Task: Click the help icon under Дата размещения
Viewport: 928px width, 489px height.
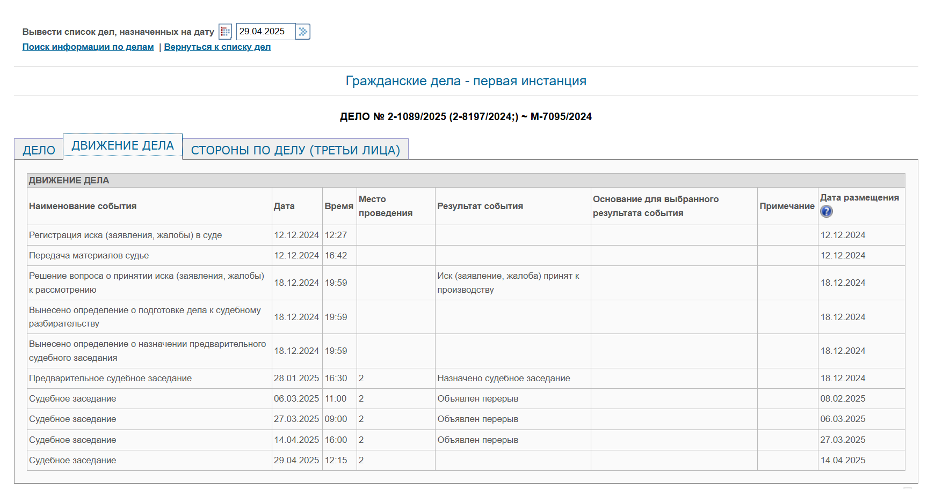Action: (827, 211)
